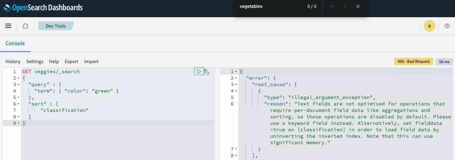
Task: Go to home via house icon
Action: (x=25, y=26)
